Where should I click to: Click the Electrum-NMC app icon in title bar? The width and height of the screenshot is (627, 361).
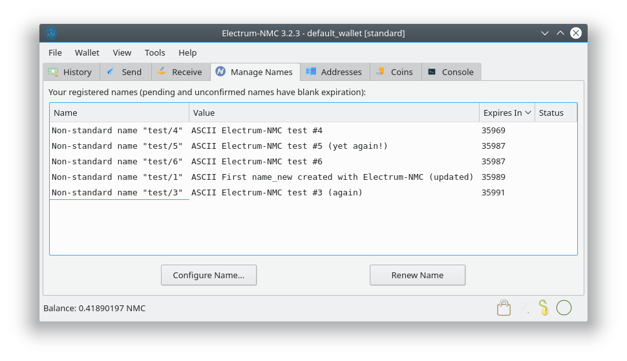(x=51, y=33)
